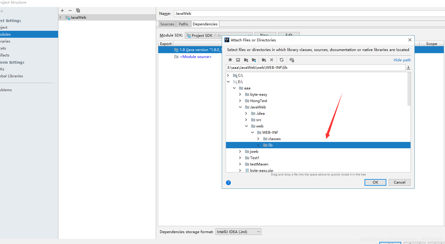The width and height of the screenshot is (445, 244).
Task: Open Modules in left sidebar
Action: pos(29,34)
